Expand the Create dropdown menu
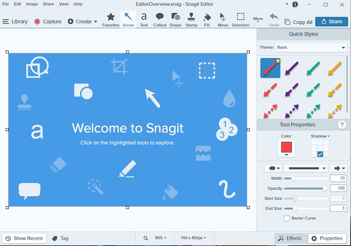Screen dimensions: 351x246 (x=82, y=22)
